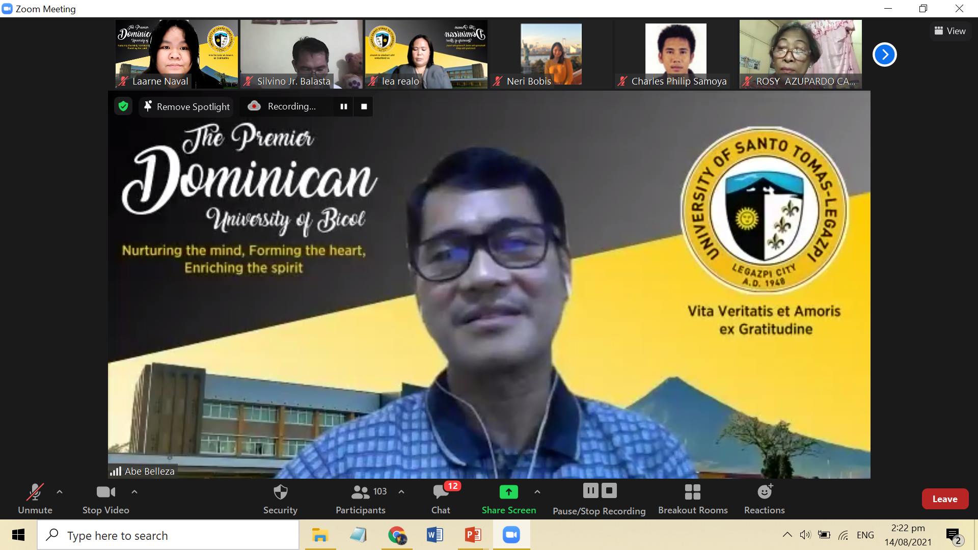This screenshot has width=978, height=550.
Task: Open the Reactions menu
Action: 764,499
